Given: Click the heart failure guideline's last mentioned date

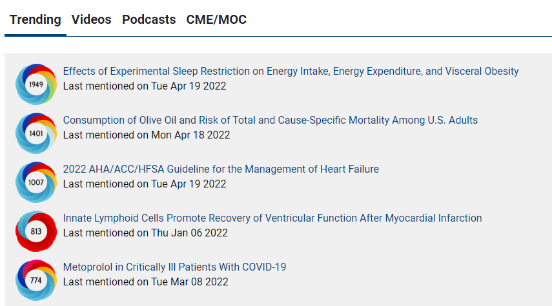Looking at the screenshot, I should pyautogui.click(x=145, y=184).
